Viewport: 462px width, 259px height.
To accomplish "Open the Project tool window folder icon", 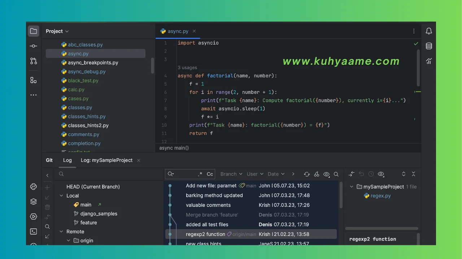I will (34, 31).
